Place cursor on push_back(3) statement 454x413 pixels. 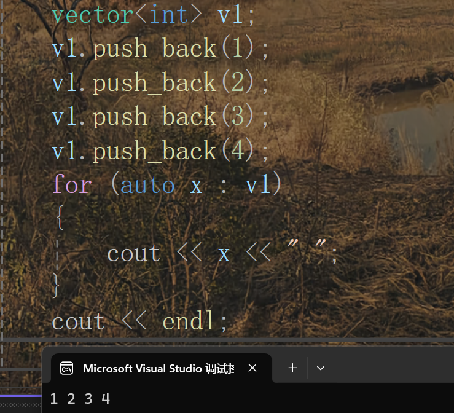(x=160, y=117)
